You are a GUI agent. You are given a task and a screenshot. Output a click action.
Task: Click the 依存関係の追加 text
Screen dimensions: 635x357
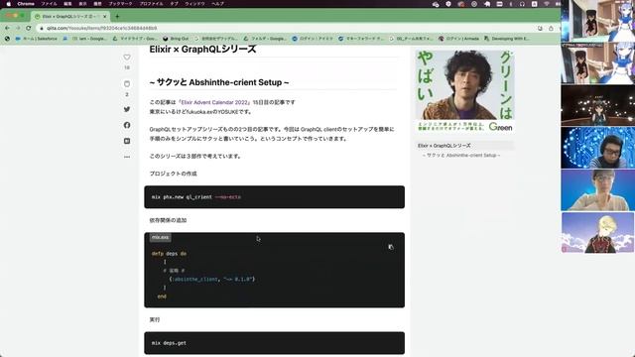click(x=168, y=220)
